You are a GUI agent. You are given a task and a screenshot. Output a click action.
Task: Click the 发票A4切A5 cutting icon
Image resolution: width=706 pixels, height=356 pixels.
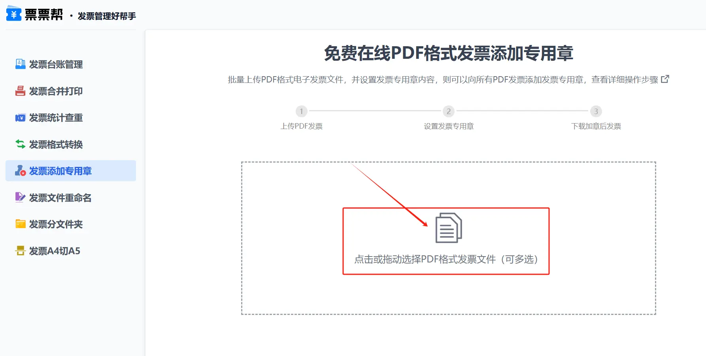[20, 251]
